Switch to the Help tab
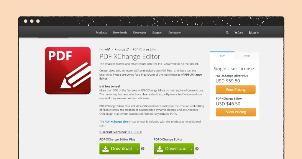The height and width of the screenshot is (159, 302). (x=247, y=56)
